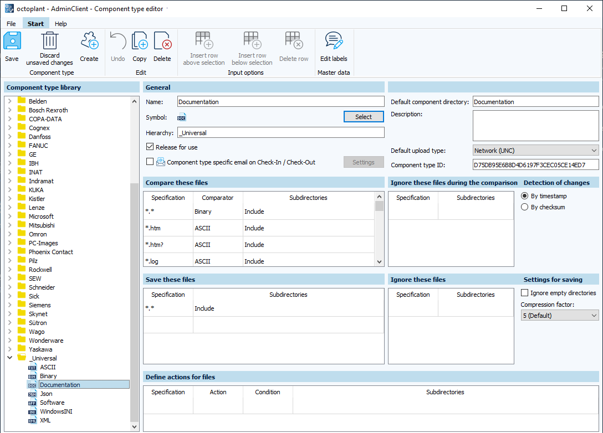Click the Hierarchy input field
603x433 pixels.
(x=281, y=132)
